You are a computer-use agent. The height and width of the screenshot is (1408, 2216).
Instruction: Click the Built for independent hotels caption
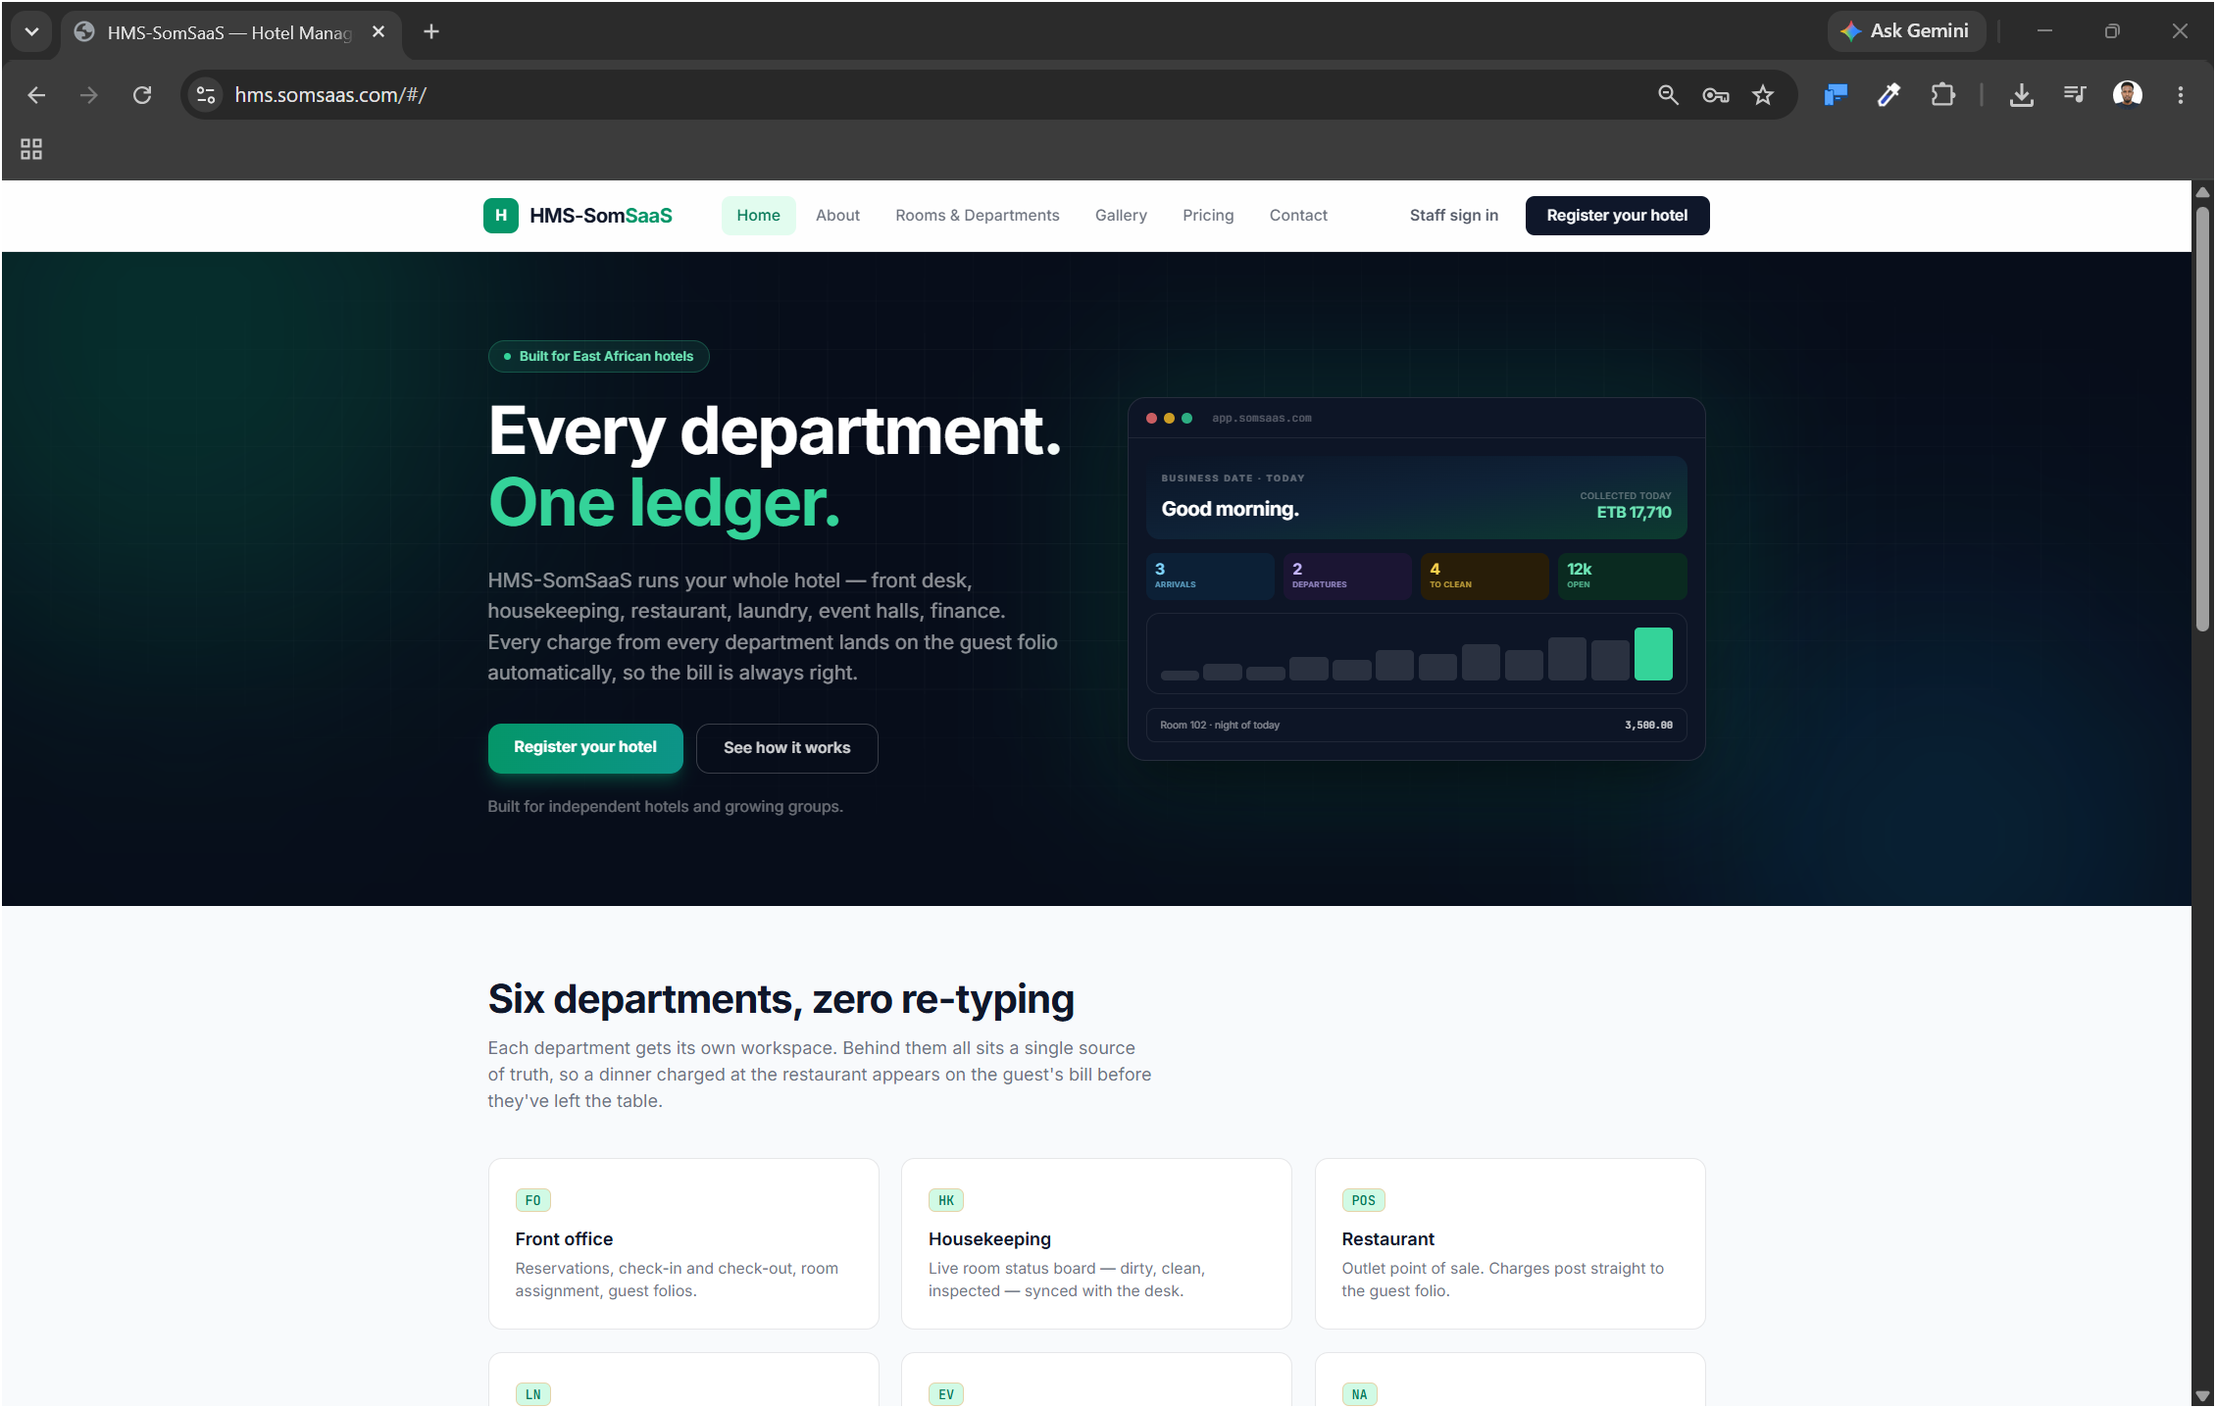click(666, 807)
